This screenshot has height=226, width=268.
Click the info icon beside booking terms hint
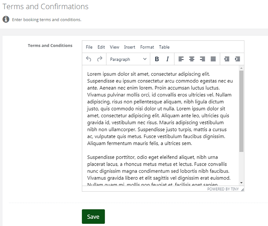(6, 19)
